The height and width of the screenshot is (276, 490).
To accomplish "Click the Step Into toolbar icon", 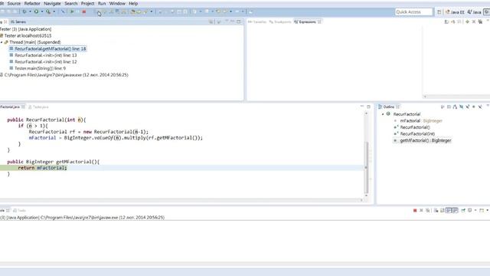I will click(x=99, y=11).
